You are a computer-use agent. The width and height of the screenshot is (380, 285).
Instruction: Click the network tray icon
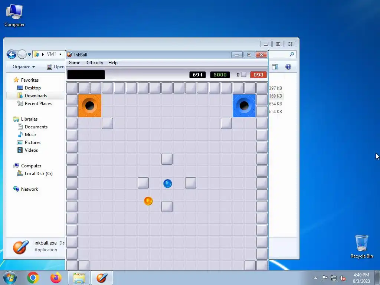pos(334,278)
